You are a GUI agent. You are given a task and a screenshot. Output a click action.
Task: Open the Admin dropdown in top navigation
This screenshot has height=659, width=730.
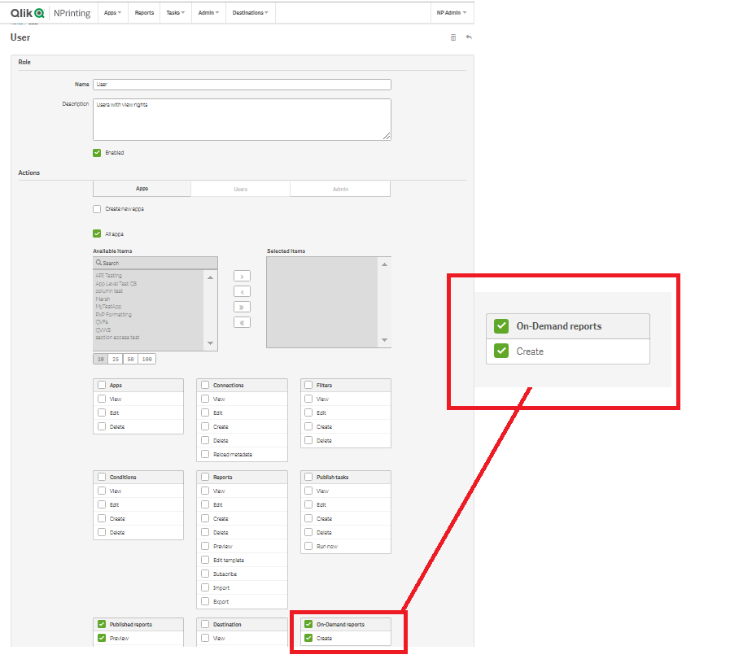click(x=208, y=12)
